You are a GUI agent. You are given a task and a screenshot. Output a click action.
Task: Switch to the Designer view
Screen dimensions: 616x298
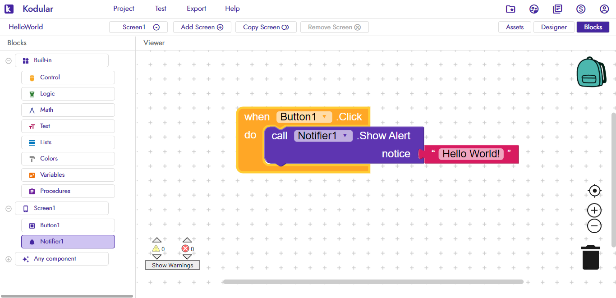coord(554,27)
